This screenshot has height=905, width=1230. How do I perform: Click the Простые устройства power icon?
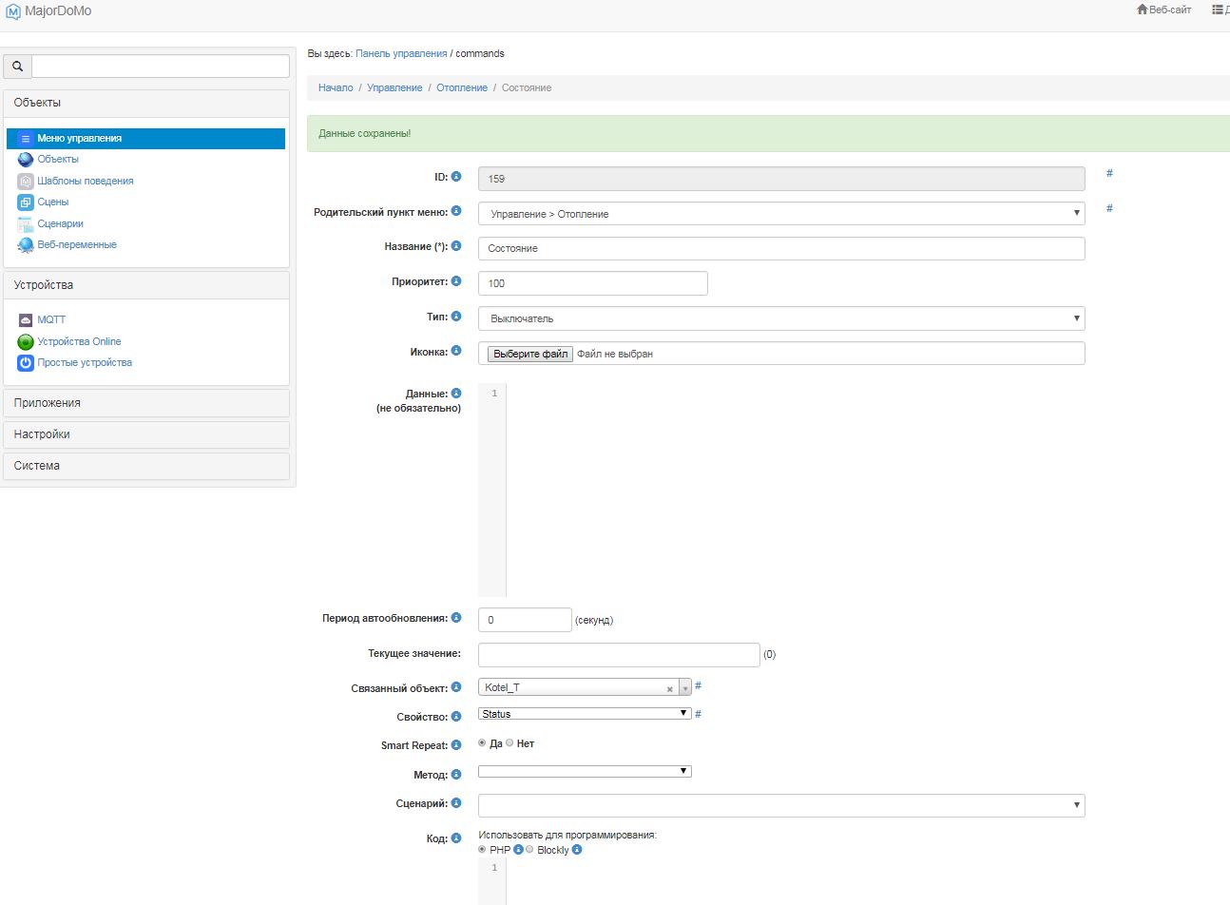[x=26, y=363]
